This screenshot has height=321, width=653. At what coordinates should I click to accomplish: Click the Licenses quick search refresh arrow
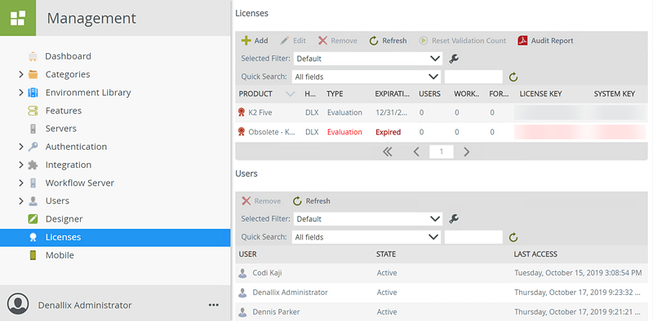click(513, 77)
